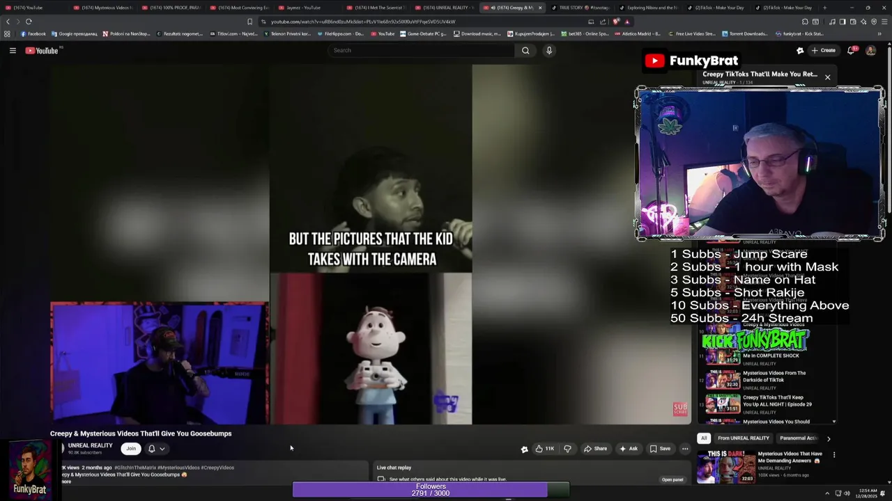The image size is (892, 501).
Task: Click the YouTube search magnifier button
Action: pos(525,50)
